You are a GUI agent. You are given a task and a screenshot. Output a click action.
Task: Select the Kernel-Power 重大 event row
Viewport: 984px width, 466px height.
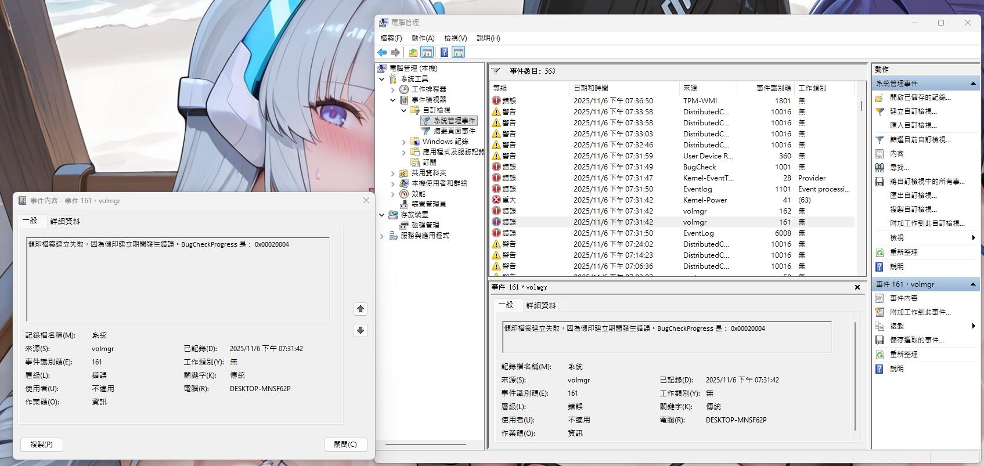coord(672,200)
